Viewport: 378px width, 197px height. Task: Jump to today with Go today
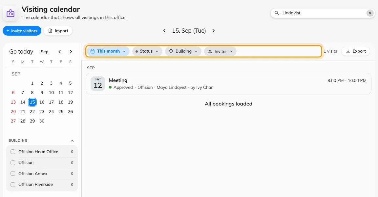coord(21,52)
